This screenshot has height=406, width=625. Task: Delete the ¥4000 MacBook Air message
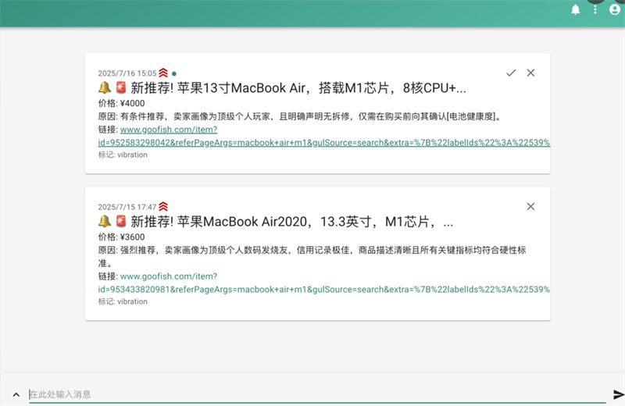click(x=530, y=73)
